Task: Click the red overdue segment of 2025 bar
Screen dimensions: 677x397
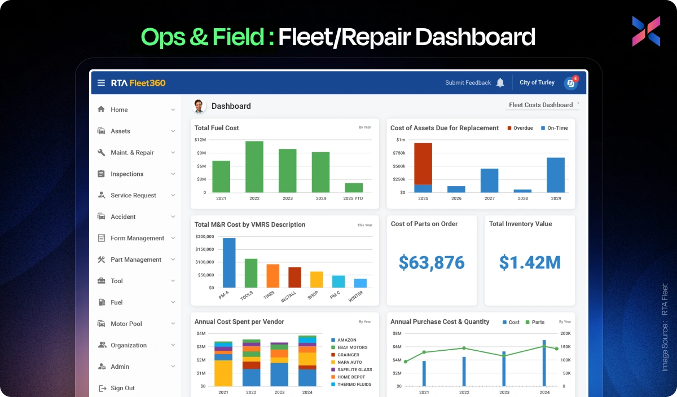Action: [423, 164]
